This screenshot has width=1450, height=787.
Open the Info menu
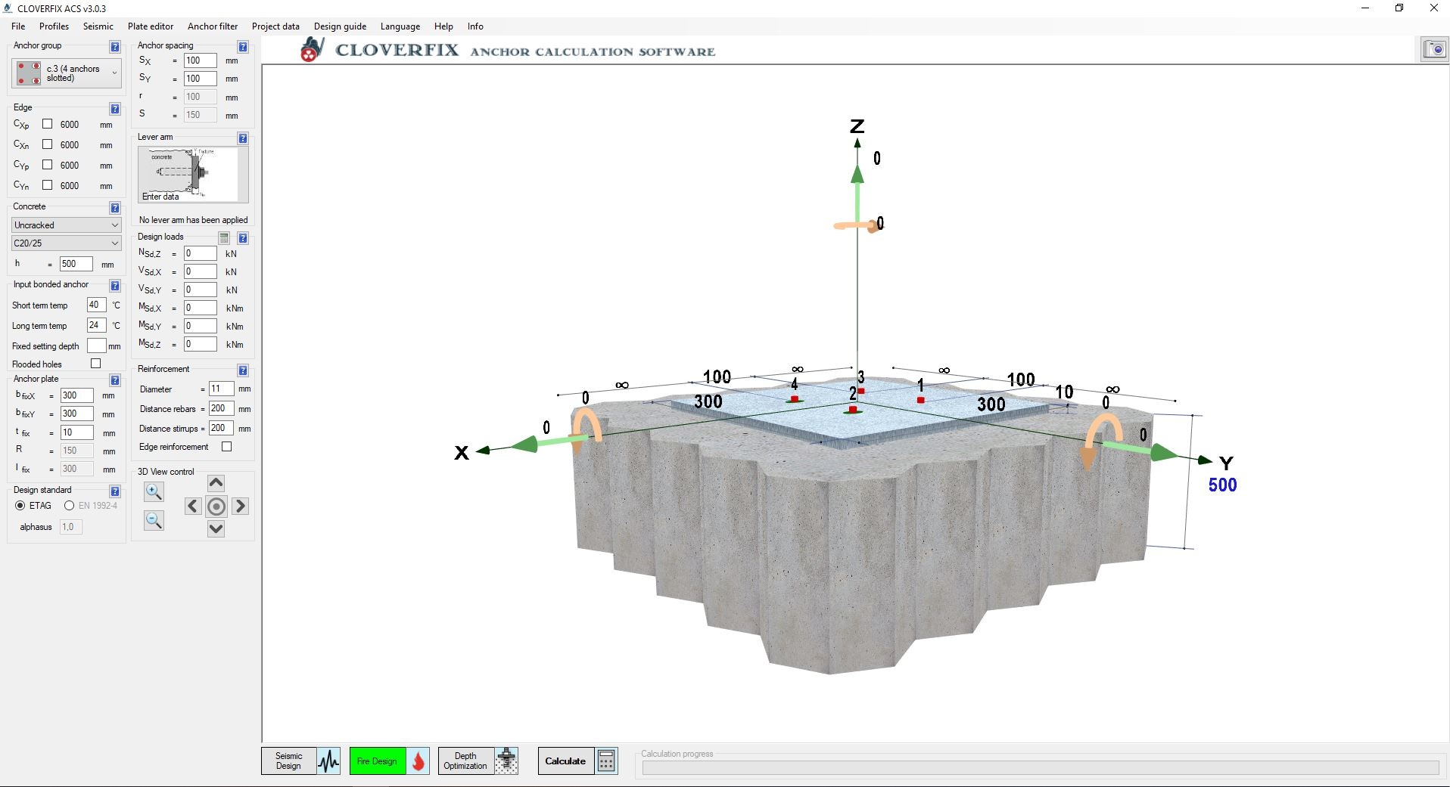[x=475, y=26]
